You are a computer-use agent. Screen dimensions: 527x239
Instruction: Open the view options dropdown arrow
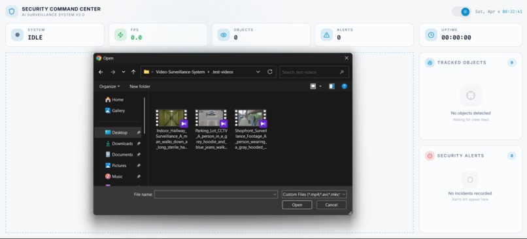(x=320, y=87)
